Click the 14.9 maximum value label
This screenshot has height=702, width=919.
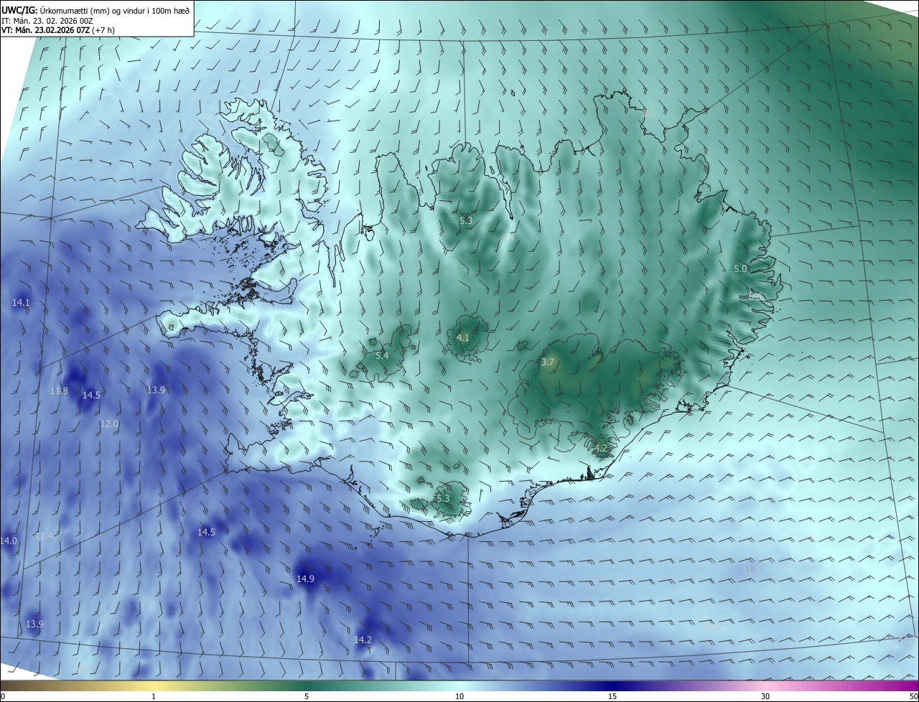[305, 579]
